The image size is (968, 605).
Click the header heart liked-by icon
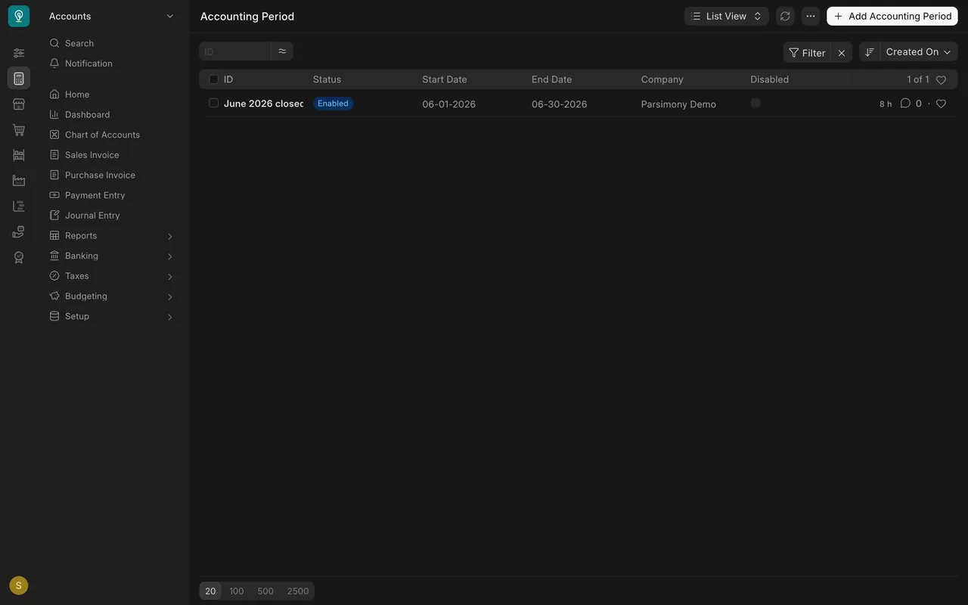click(x=941, y=79)
